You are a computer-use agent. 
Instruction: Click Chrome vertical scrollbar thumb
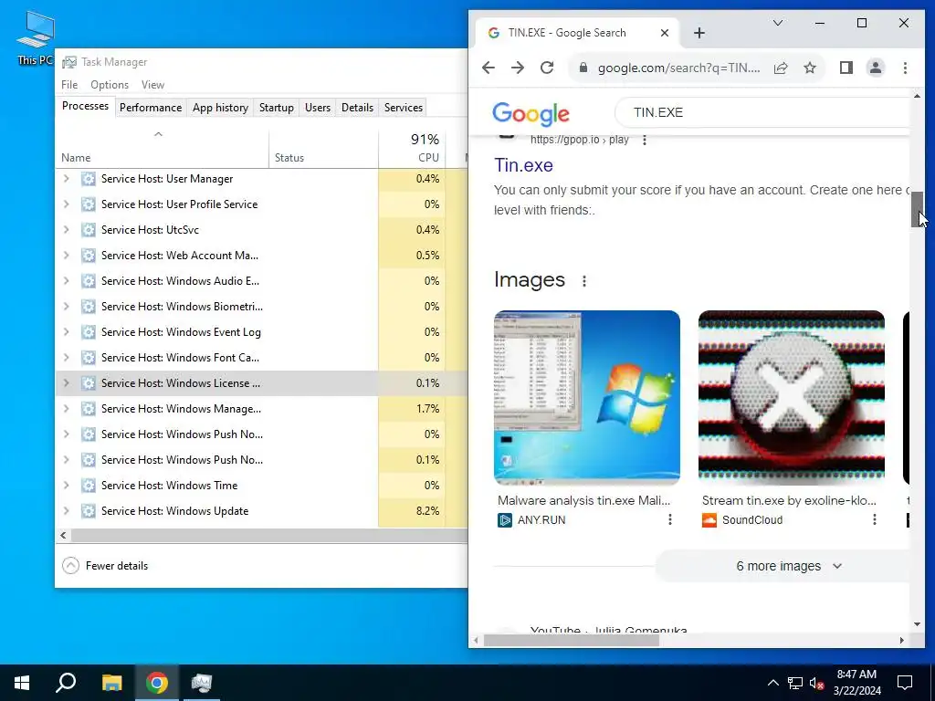click(917, 209)
